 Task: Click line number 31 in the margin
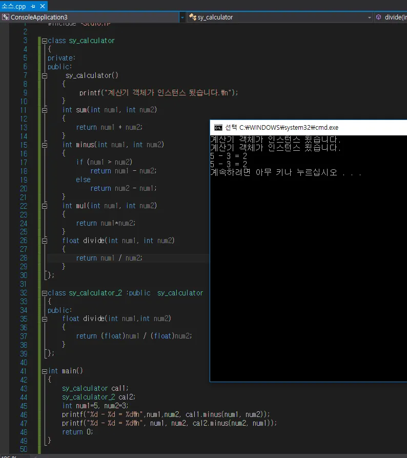coord(24,284)
